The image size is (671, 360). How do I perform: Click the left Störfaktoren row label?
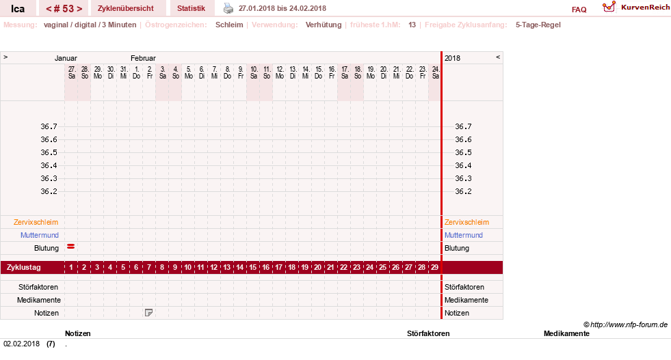[x=38, y=287]
